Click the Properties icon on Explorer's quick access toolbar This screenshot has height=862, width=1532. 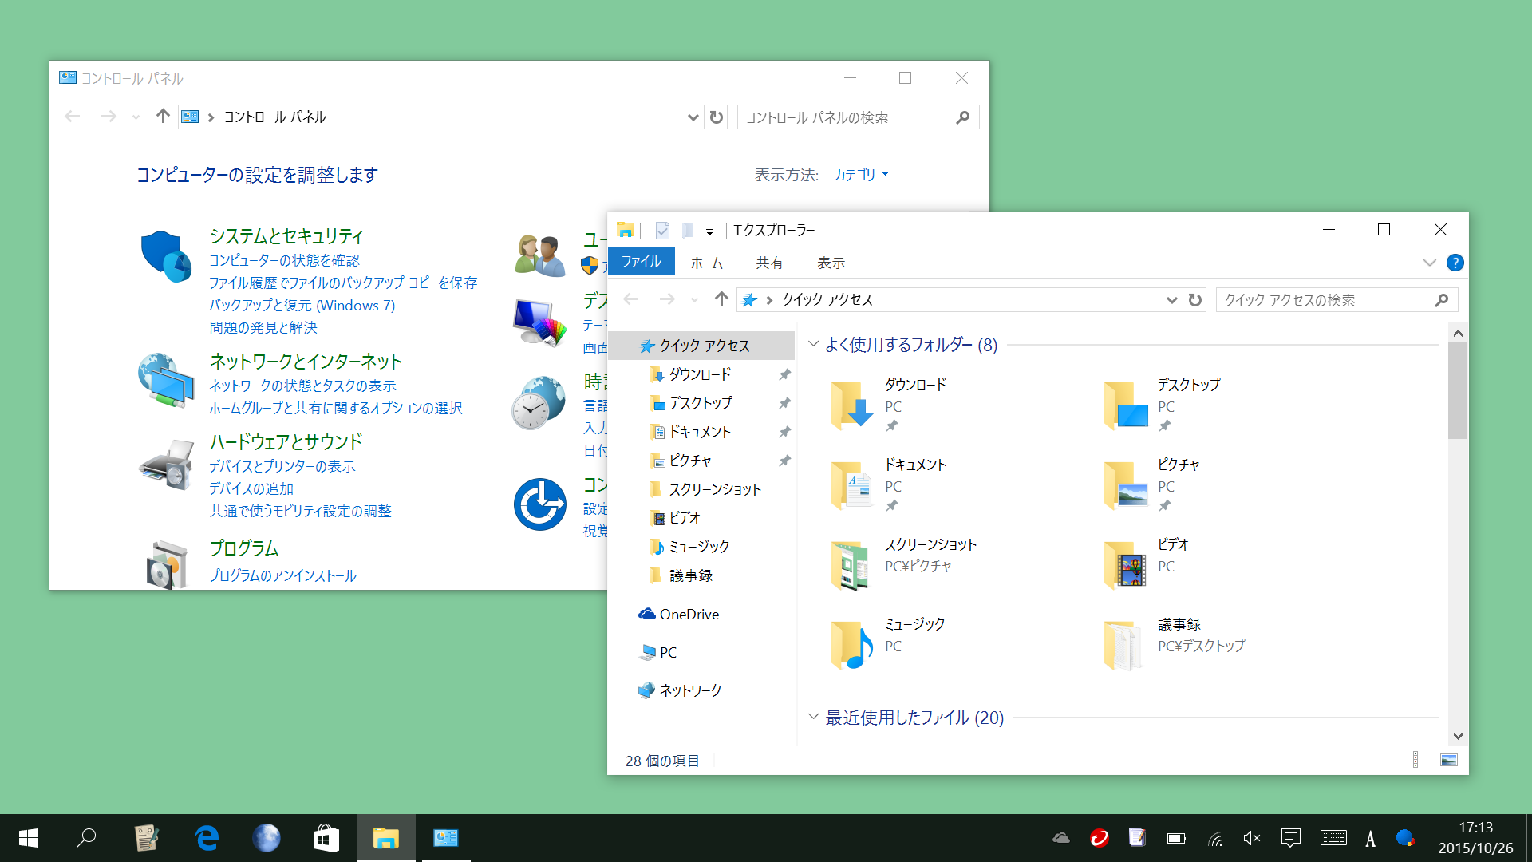(662, 231)
